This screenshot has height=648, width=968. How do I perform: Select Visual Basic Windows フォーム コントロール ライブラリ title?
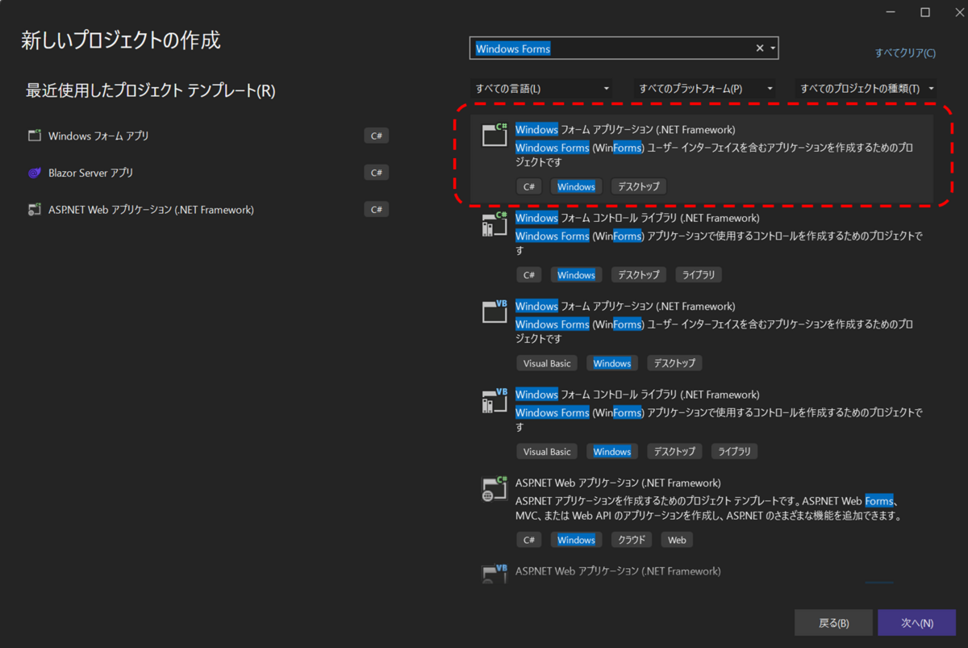click(637, 395)
